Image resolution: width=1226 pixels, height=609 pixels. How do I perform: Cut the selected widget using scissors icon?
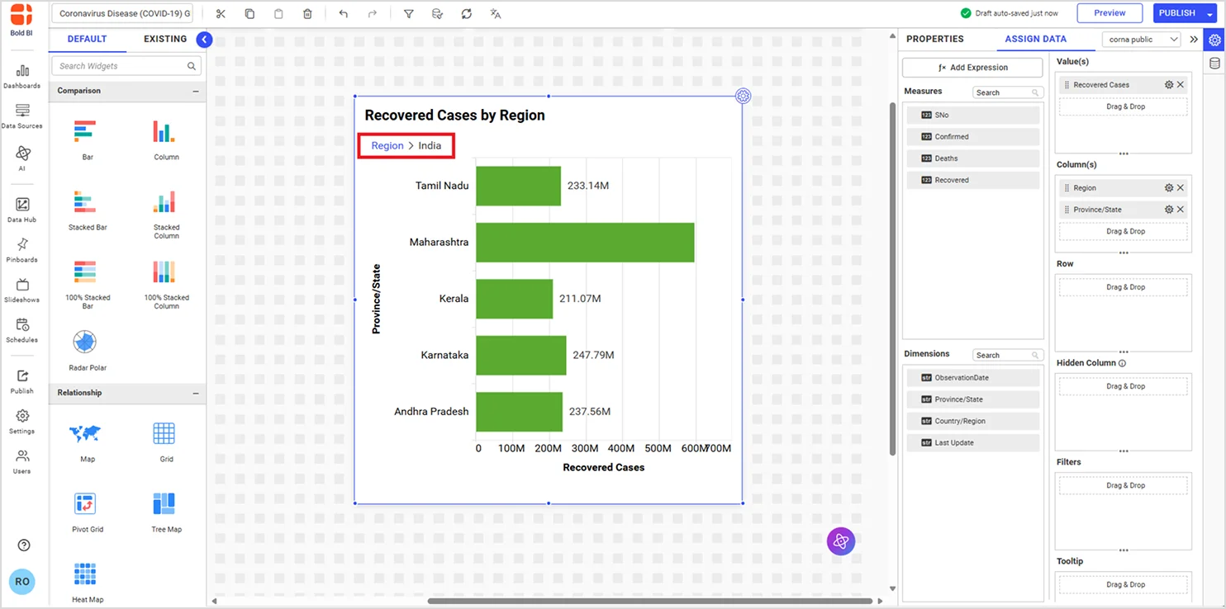(221, 13)
